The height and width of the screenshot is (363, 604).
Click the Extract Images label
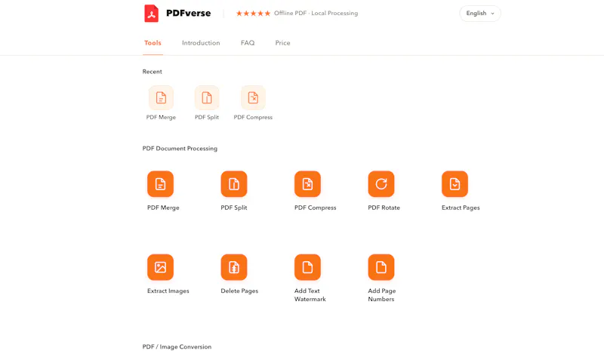coord(168,291)
